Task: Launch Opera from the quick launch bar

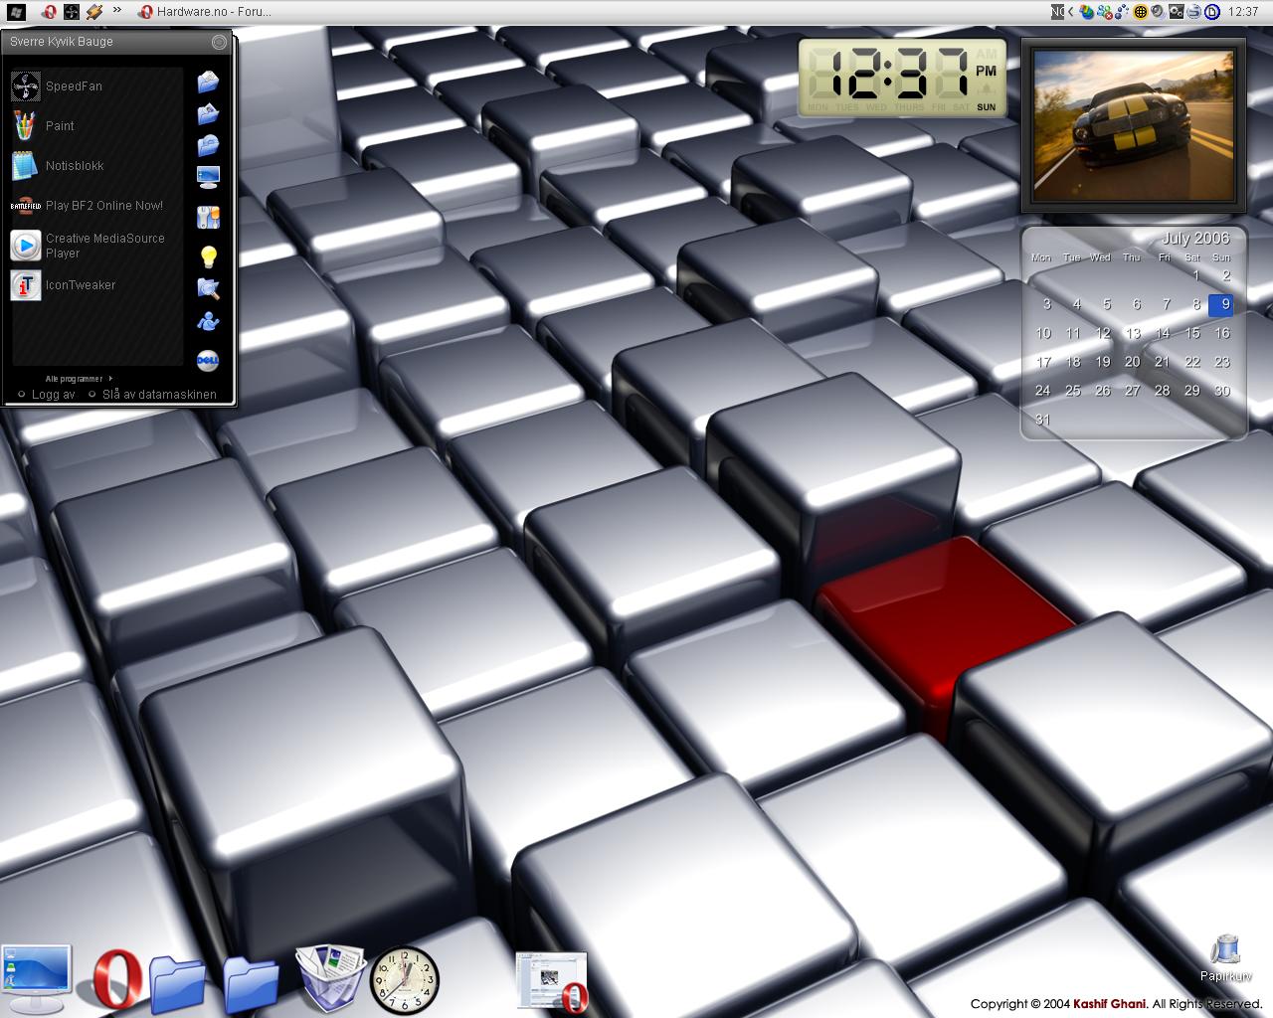Action: (49, 12)
